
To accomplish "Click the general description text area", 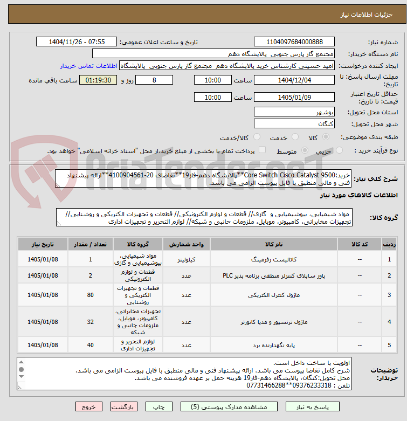I will tap(203, 178).
